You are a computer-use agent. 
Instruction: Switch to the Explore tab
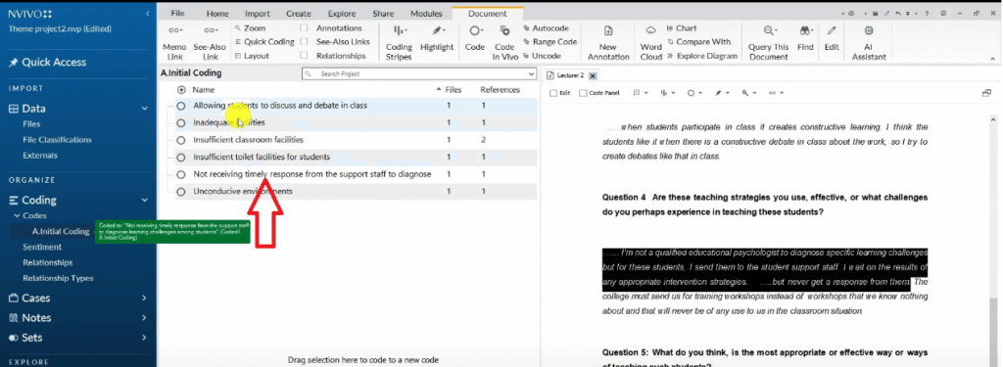342,14
